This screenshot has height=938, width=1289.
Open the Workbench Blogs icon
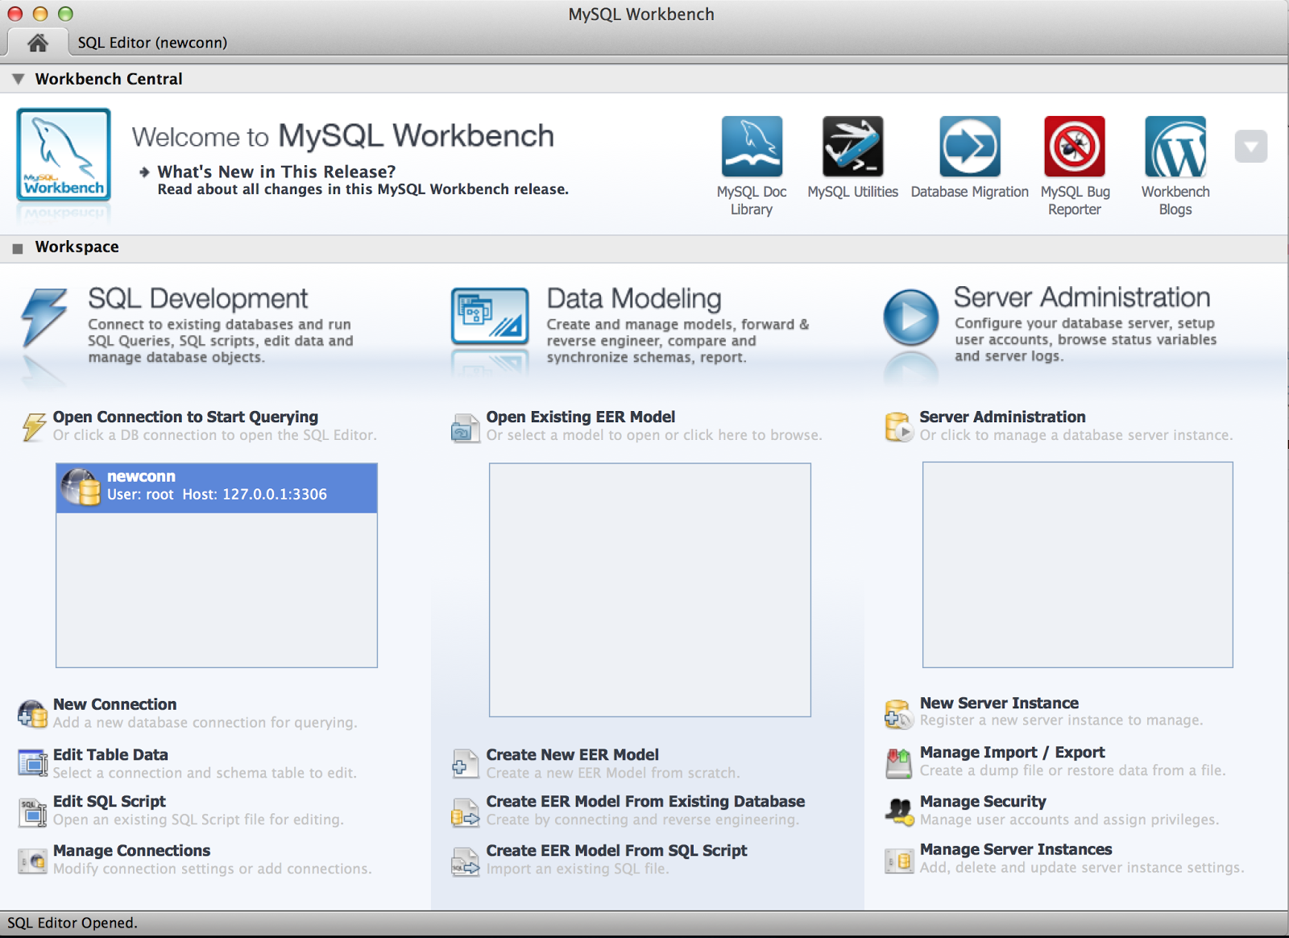click(1175, 147)
